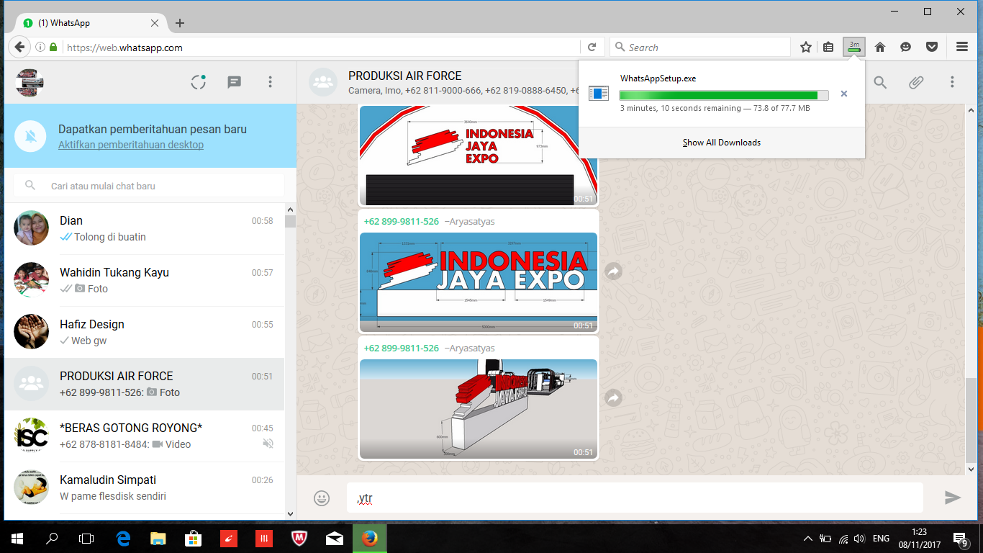This screenshot has width=983, height=553.
Task: Open the Dian chat
Action: (145, 229)
